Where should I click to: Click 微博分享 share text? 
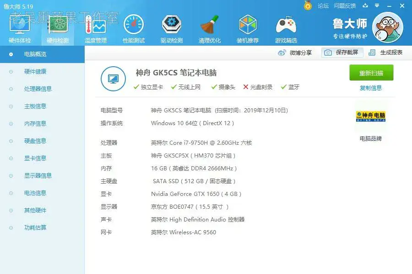[x=301, y=53]
